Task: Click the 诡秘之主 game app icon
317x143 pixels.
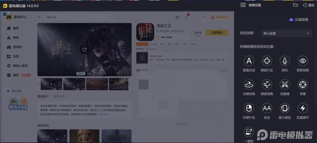Action: point(145,32)
